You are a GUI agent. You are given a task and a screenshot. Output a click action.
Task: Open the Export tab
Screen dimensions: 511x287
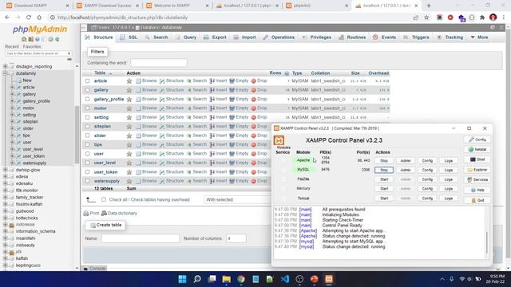click(x=215, y=37)
